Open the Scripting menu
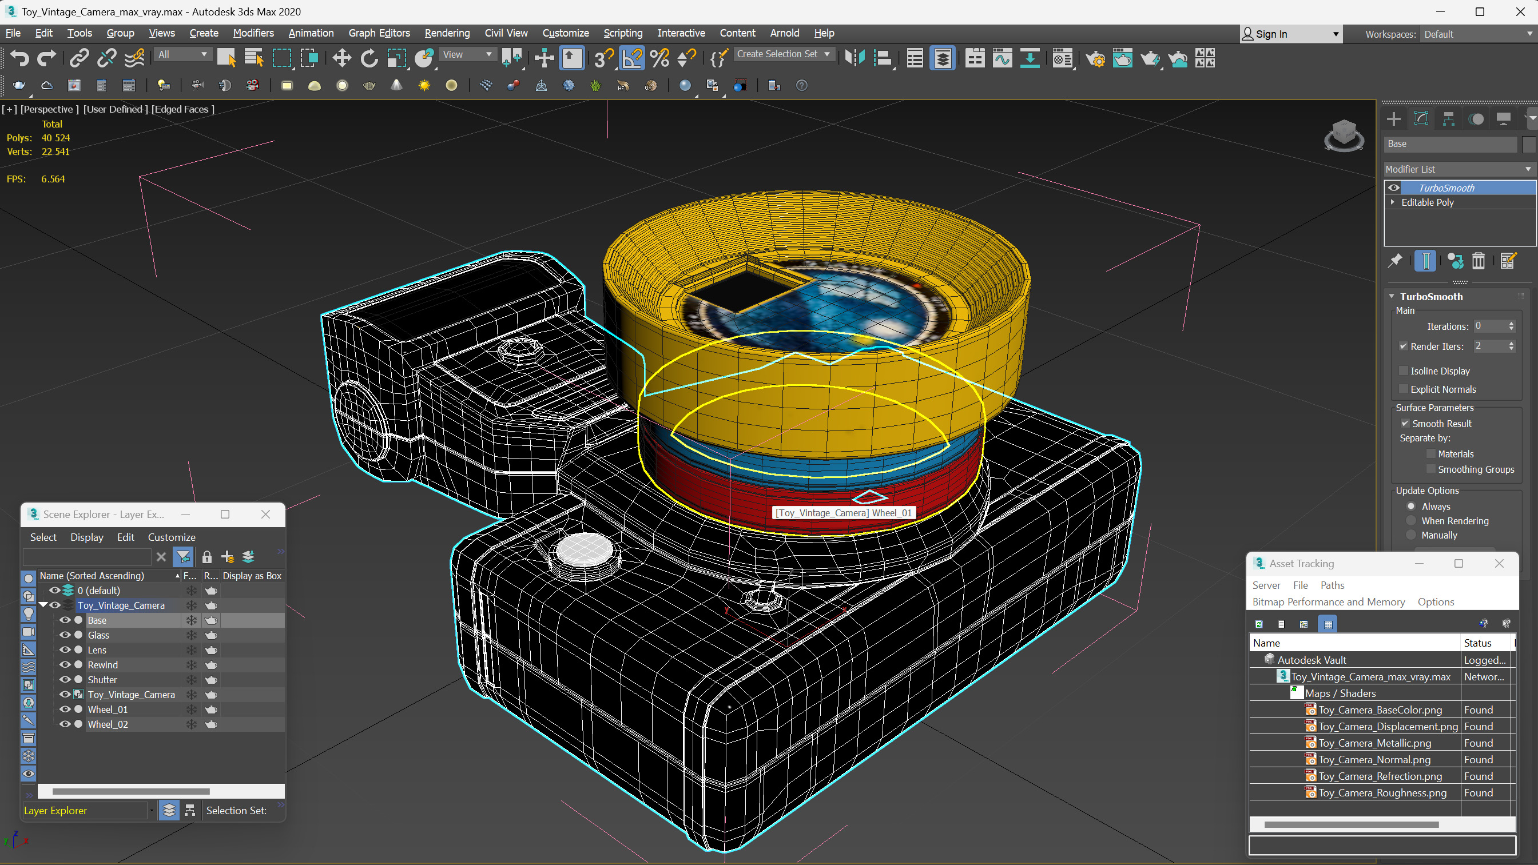The image size is (1538, 865). coord(623,33)
